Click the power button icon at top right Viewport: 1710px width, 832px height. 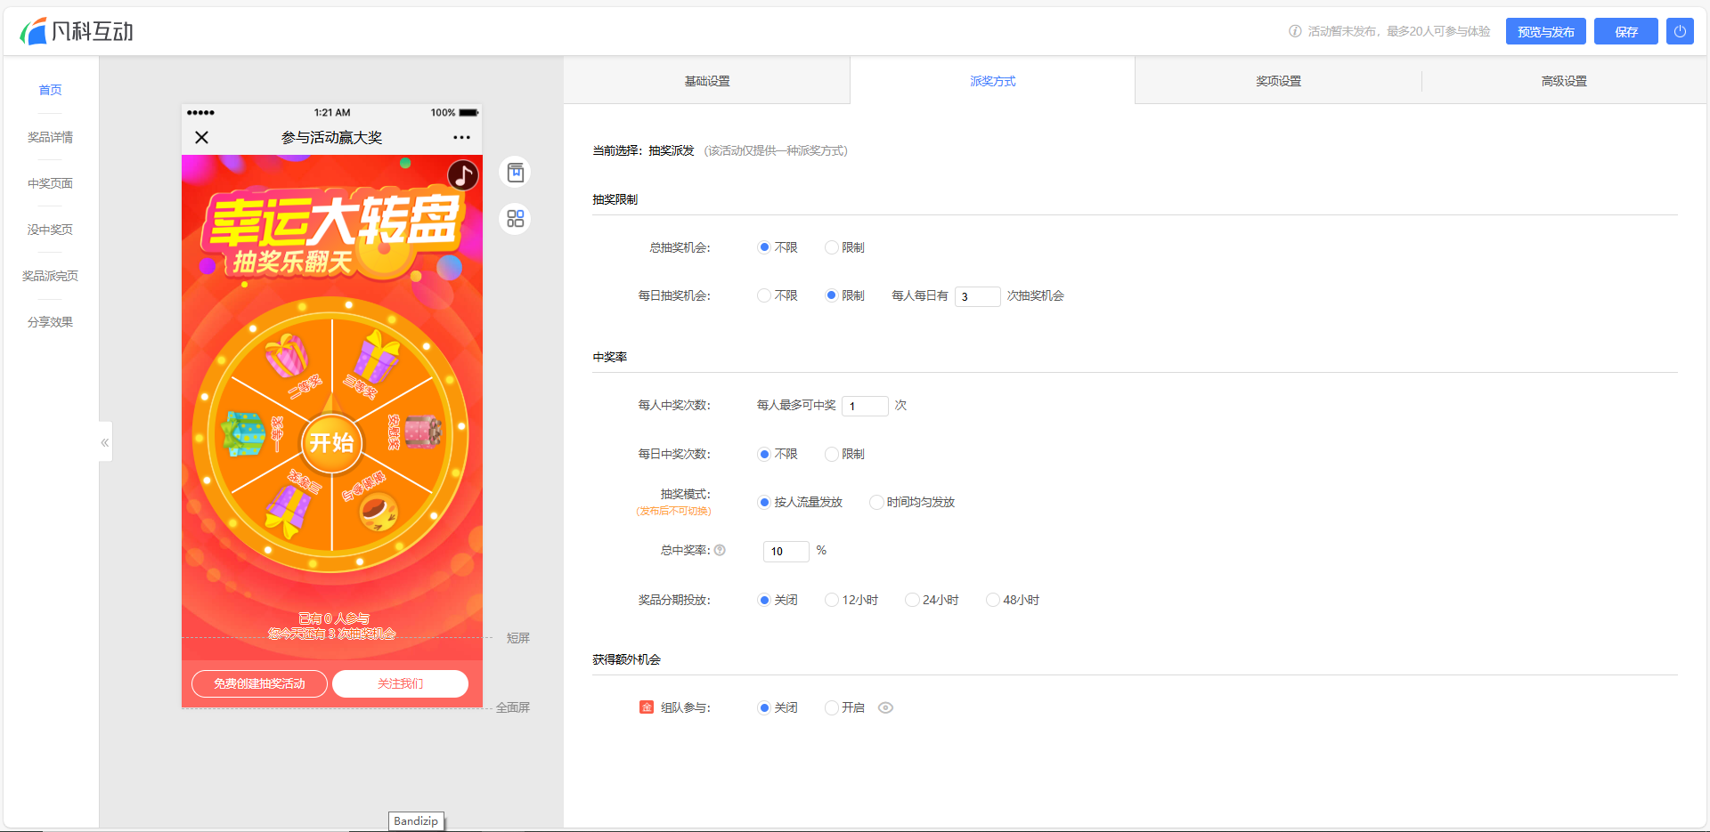pyautogui.click(x=1680, y=31)
